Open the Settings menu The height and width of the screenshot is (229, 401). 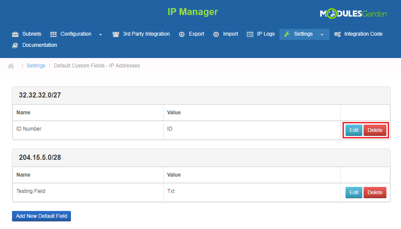coord(304,34)
